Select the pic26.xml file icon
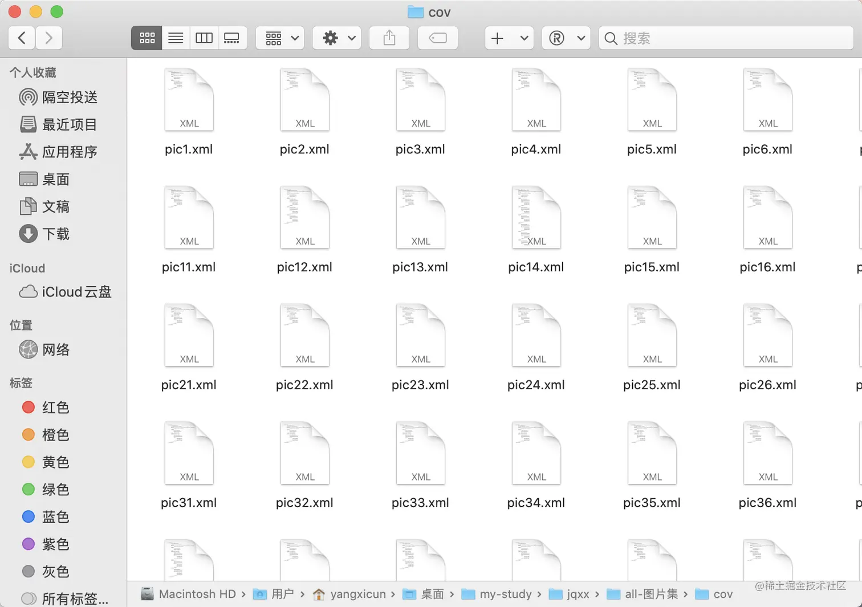862x607 pixels. tap(768, 336)
